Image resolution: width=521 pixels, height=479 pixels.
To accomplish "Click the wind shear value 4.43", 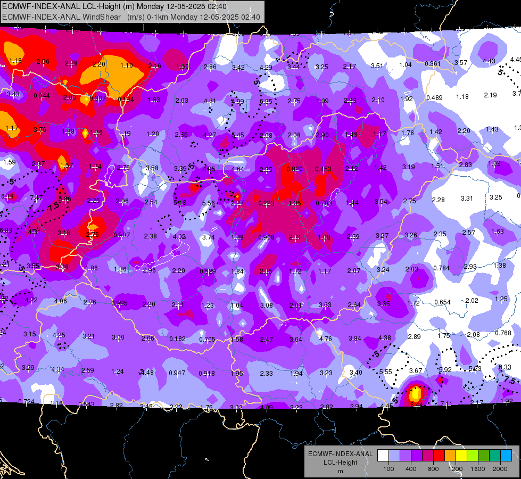I will [x=489, y=61].
